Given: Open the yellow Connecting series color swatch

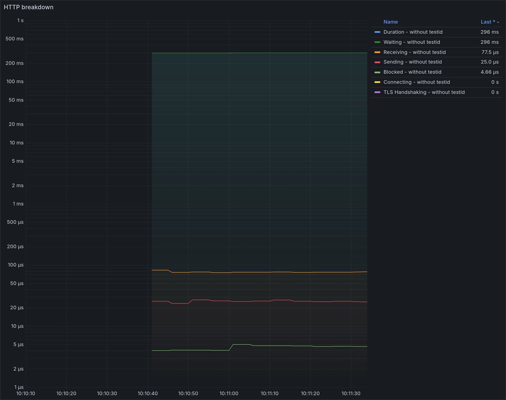Looking at the screenshot, I should tap(377, 82).
